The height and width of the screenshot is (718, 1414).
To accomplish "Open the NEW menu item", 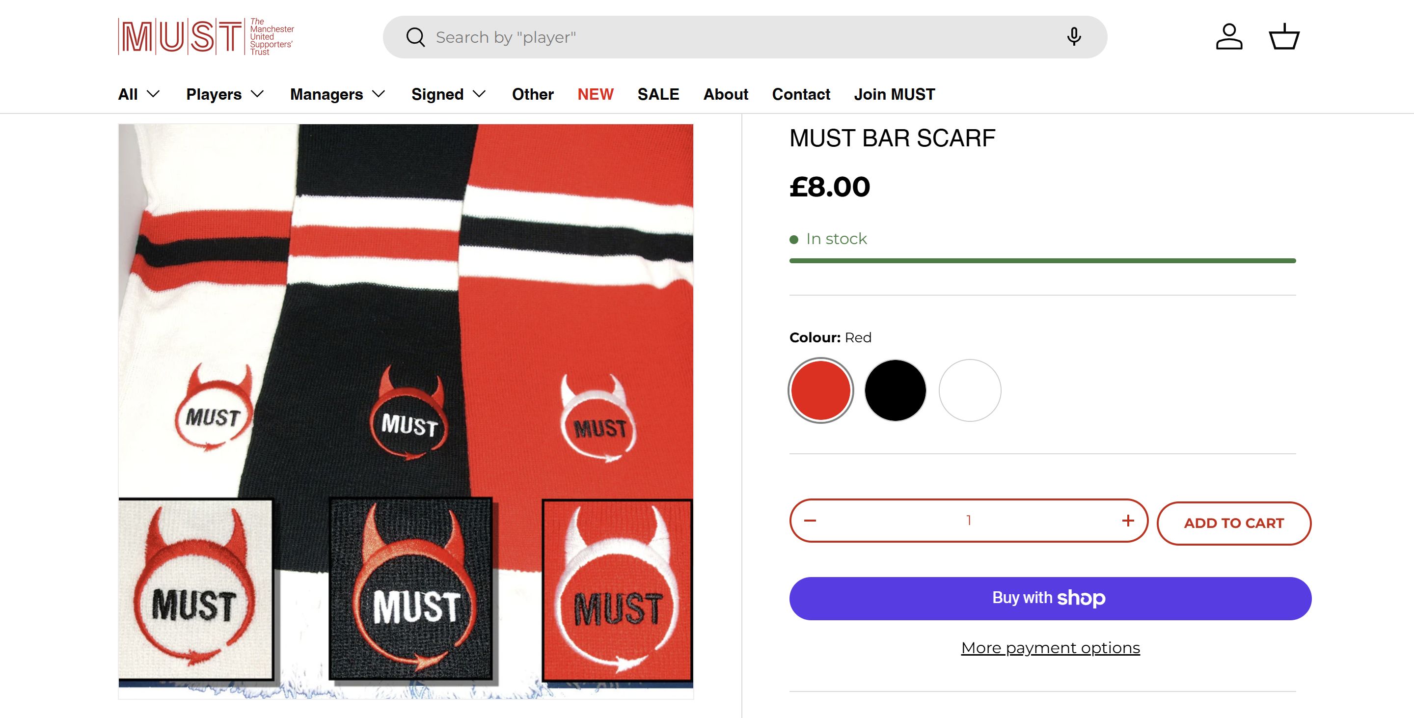I will click(595, 94).
